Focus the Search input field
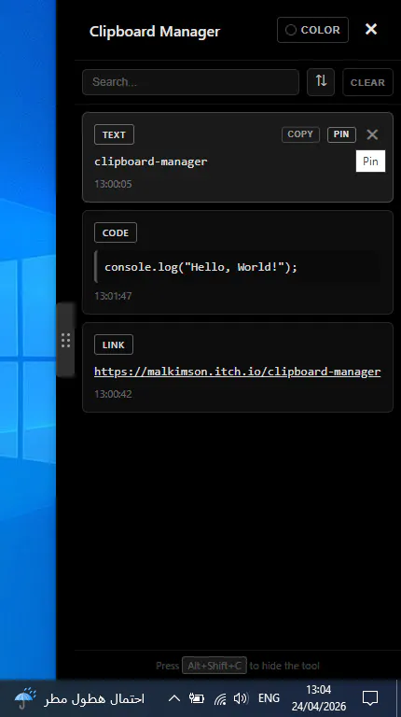 pyautogui.click(x=190, y=82)
